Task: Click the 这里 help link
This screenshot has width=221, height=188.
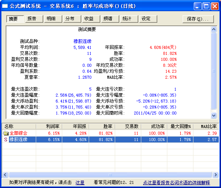Action: [x=80, y=182]
